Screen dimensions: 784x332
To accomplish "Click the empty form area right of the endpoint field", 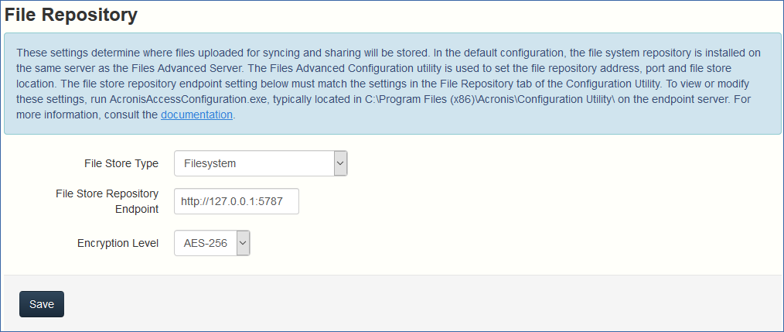I will [x=503, y=201].
